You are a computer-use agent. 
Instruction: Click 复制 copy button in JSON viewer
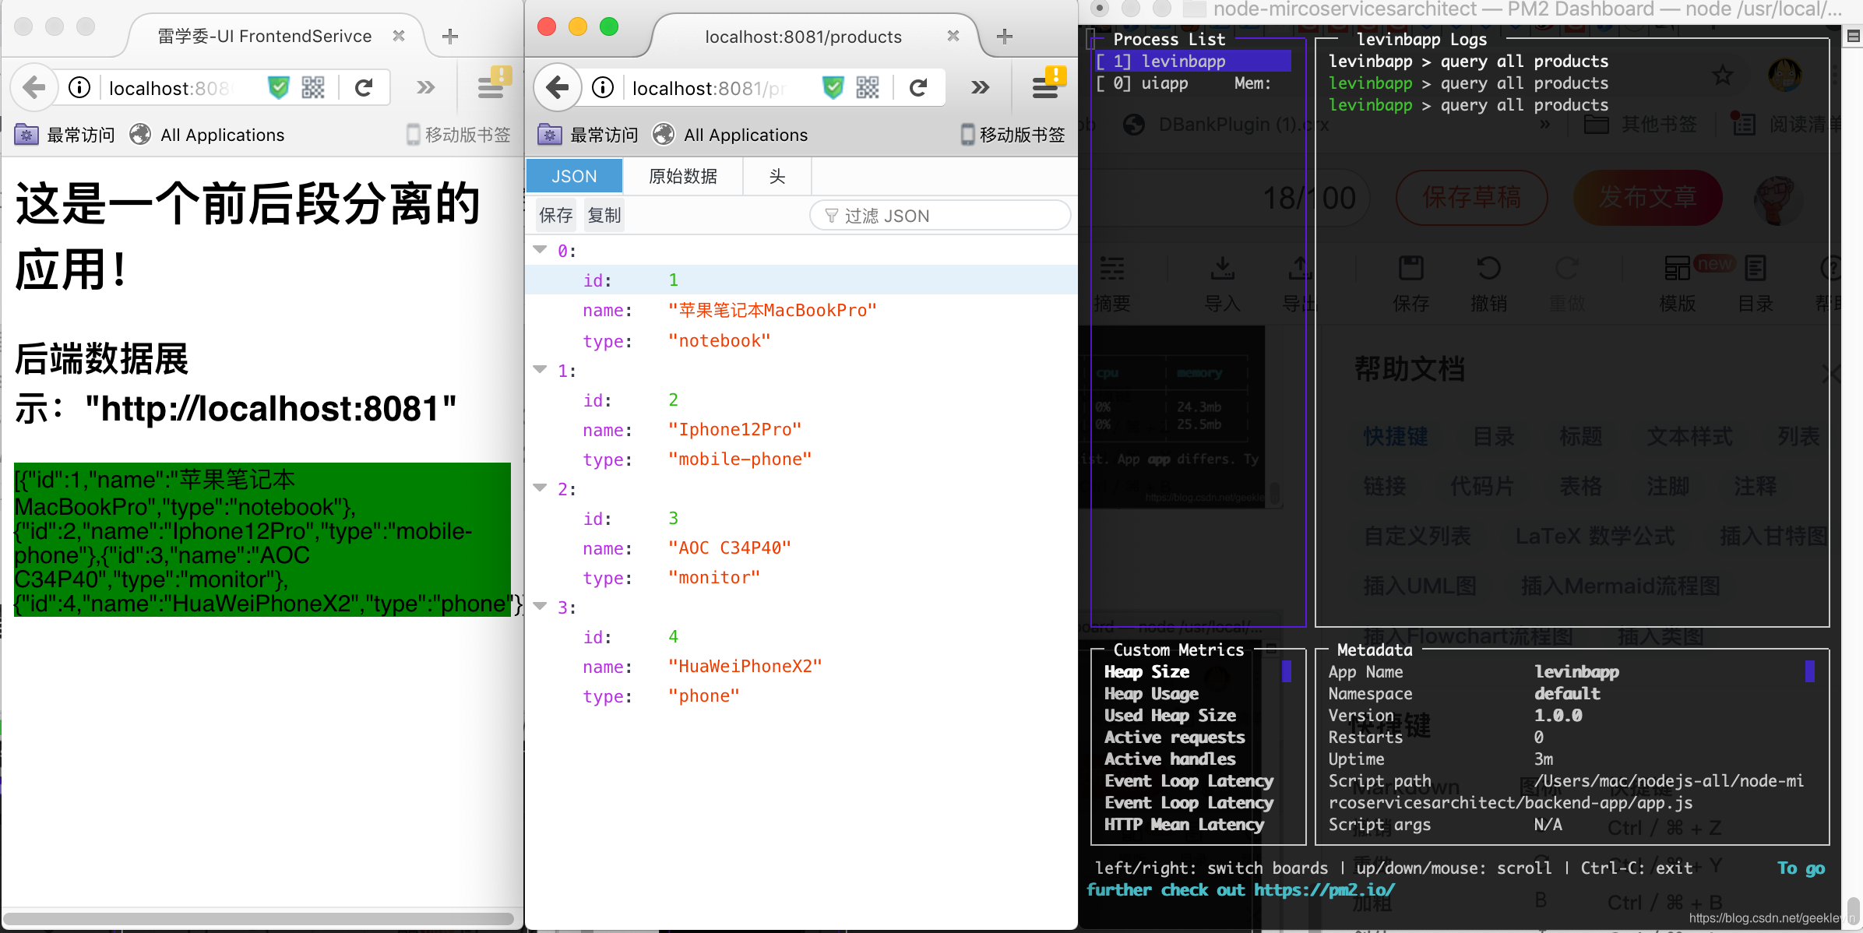pyautogui.click(x=604, y=216)
